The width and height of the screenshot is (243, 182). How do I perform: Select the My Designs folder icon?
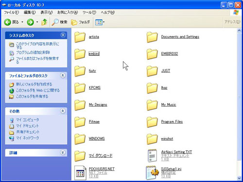[80, 105]
